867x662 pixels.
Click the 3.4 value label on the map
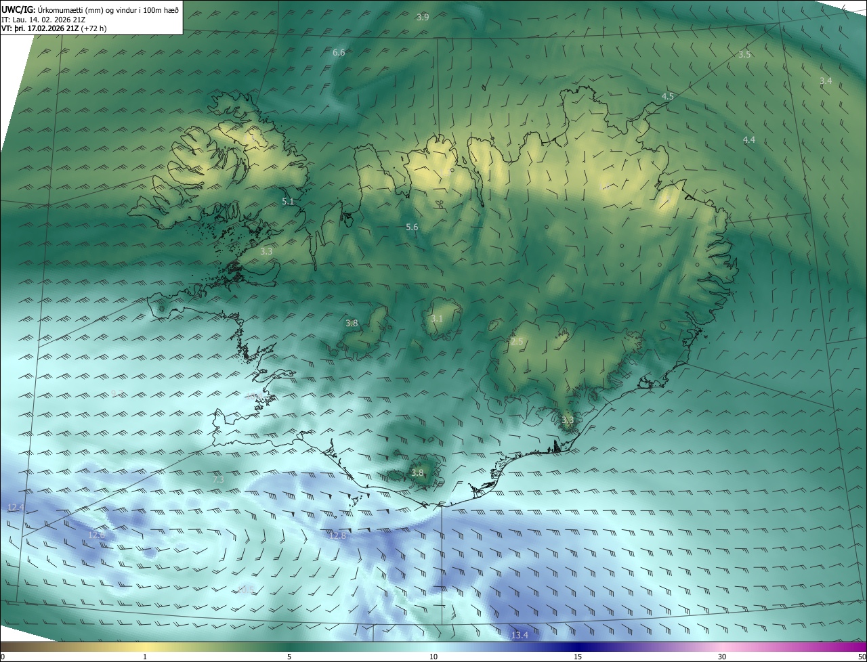(826, 81)
